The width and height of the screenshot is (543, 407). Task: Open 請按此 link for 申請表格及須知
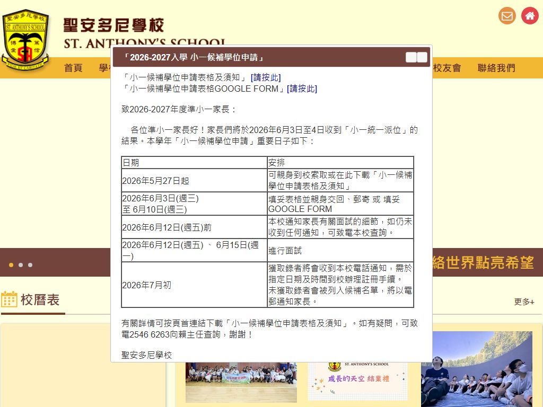point(266,77)
